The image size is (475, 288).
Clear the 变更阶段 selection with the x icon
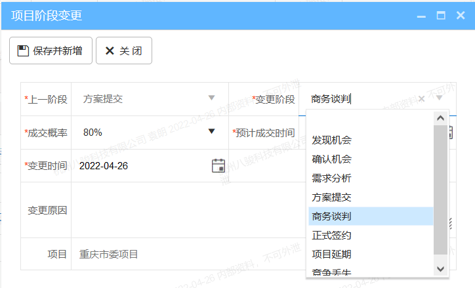(421, 99)
